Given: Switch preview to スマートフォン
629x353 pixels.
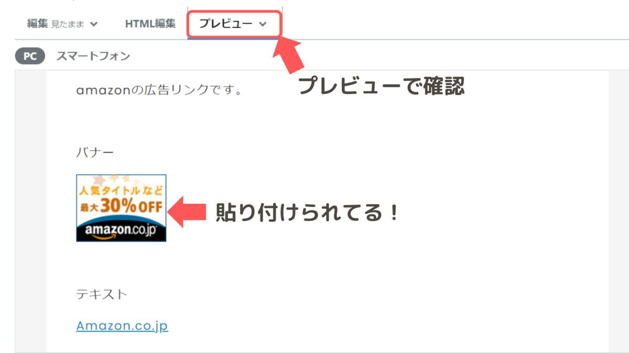Looking at the screenshot, I should (x=93, y=56).
